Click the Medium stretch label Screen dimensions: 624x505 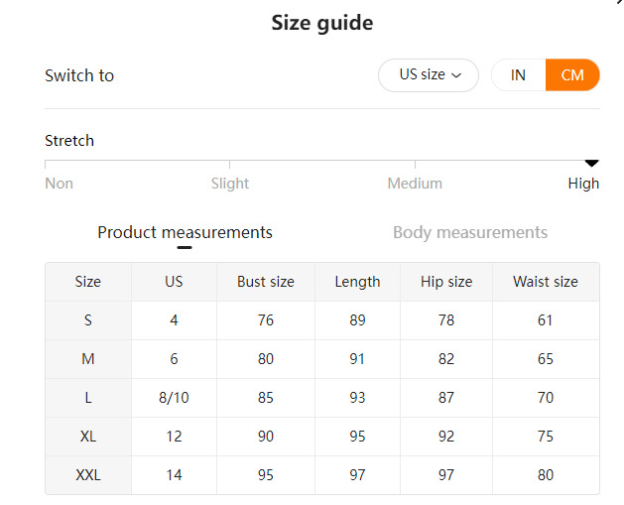pyautogui.click(x=415, y=184)
